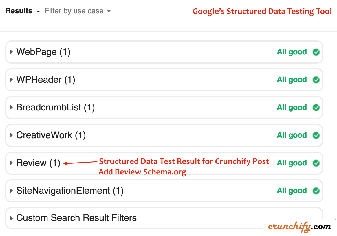
Task: Expand Custom Search Result Filters triangle
Action: pyautogui.click(x=12, y=218)
